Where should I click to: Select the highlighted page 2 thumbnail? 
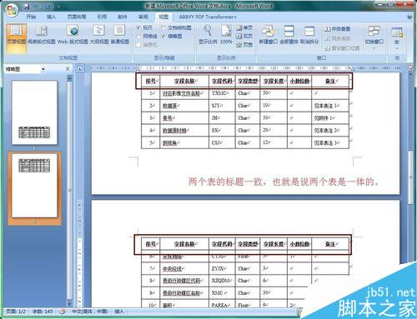34,185
